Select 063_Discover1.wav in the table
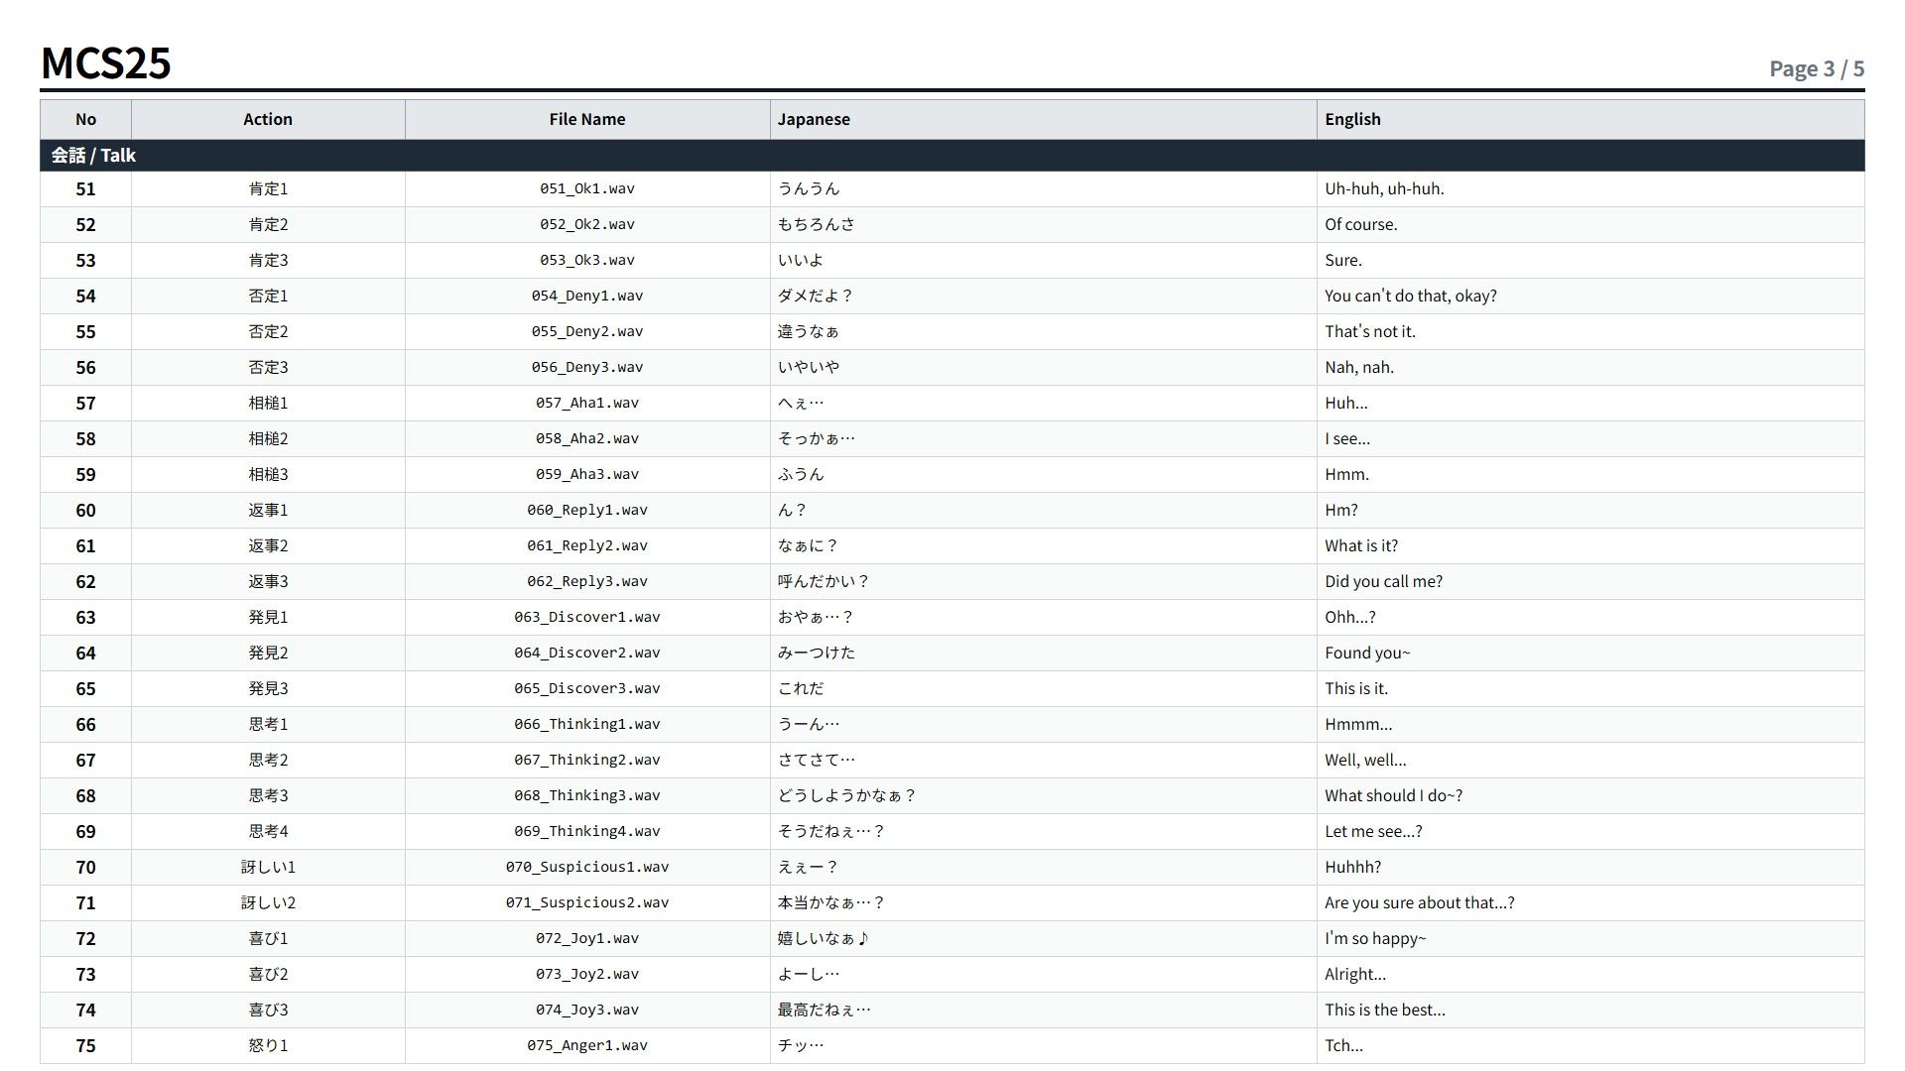Viewport: 1905px width, 1071px height. coord(586,617)
